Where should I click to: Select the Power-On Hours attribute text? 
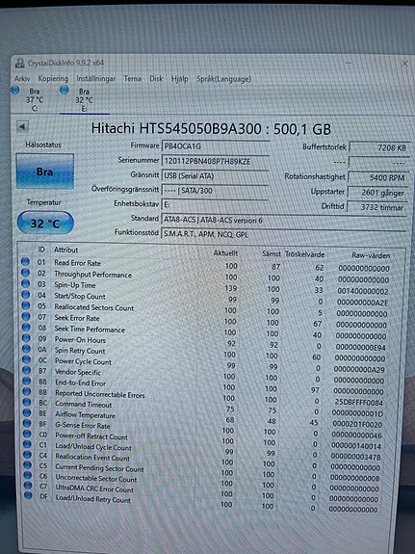[80, 340]
